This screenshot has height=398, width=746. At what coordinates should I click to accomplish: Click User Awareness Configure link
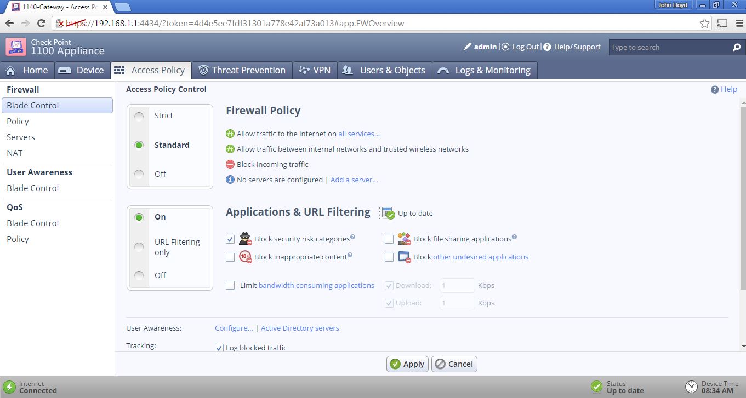234,328
